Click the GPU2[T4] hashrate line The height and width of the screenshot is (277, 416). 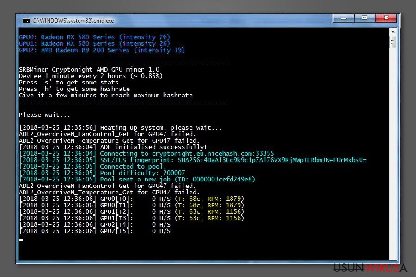95,224
